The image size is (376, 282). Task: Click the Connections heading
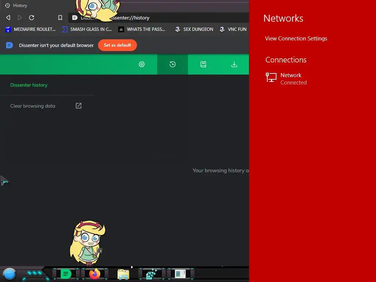click(286, 60)
